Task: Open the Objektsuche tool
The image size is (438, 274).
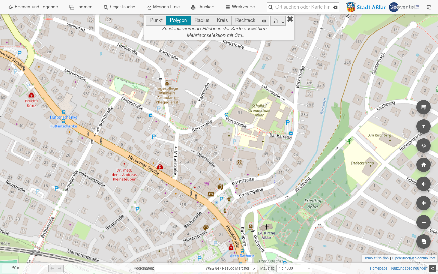Action: click(x=119, y=7)
